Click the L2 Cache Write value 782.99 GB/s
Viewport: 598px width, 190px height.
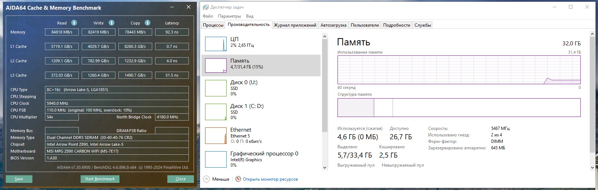pos(99,61)
